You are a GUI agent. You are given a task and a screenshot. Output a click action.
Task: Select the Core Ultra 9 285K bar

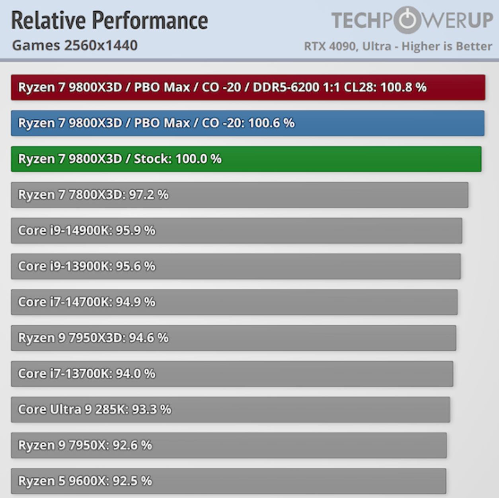point(230,409)
